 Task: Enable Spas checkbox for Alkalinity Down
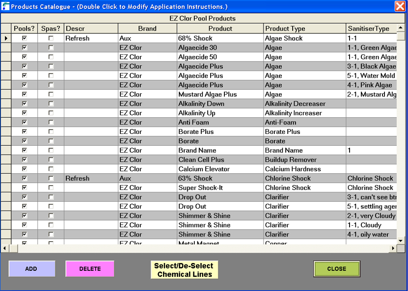pos(51,104)
